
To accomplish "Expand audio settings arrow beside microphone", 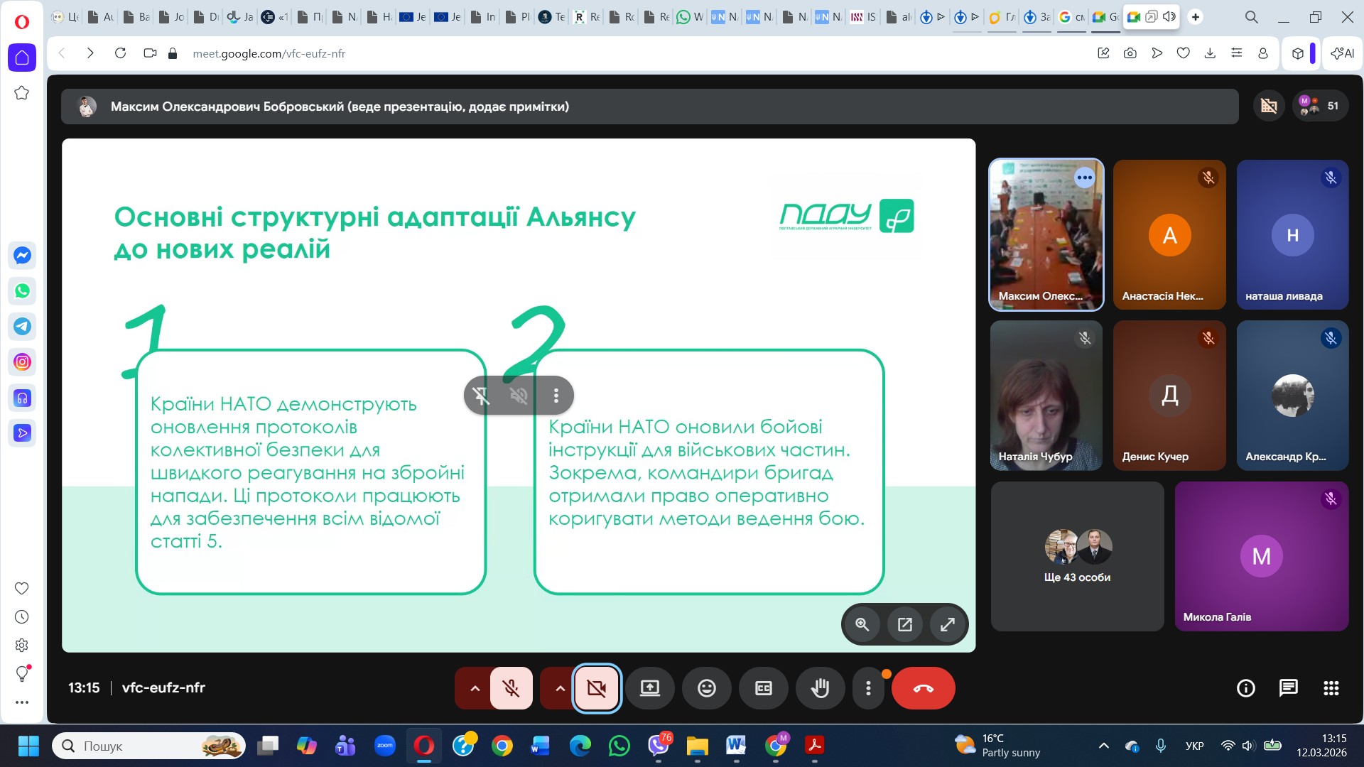I will [475, 687].
